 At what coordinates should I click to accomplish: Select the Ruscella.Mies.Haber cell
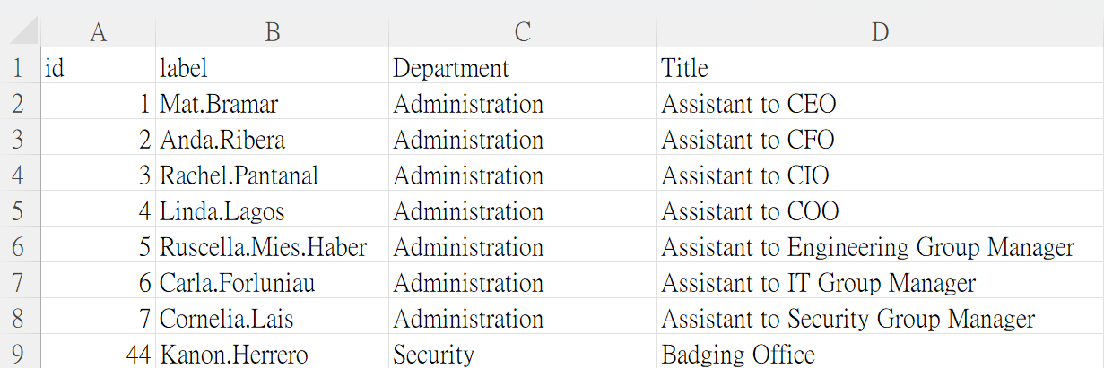tap(273, 247)
